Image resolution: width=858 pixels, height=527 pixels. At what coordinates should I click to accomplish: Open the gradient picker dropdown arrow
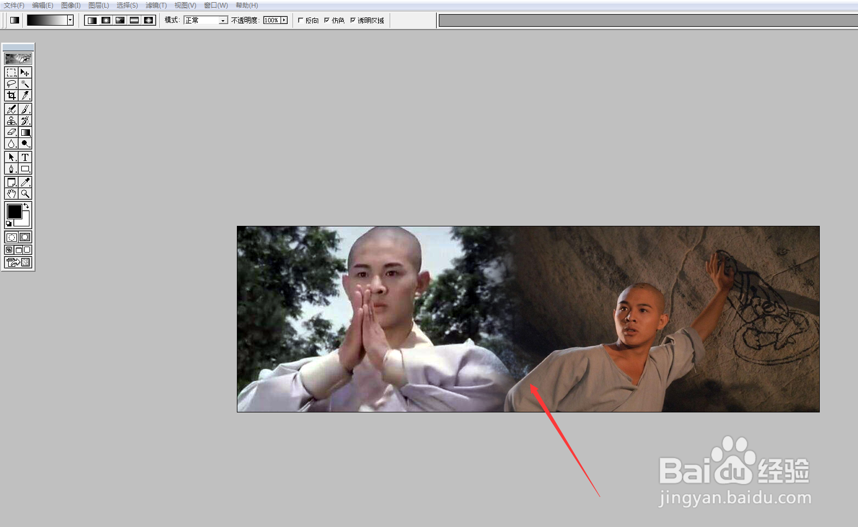tap(70, 20)
